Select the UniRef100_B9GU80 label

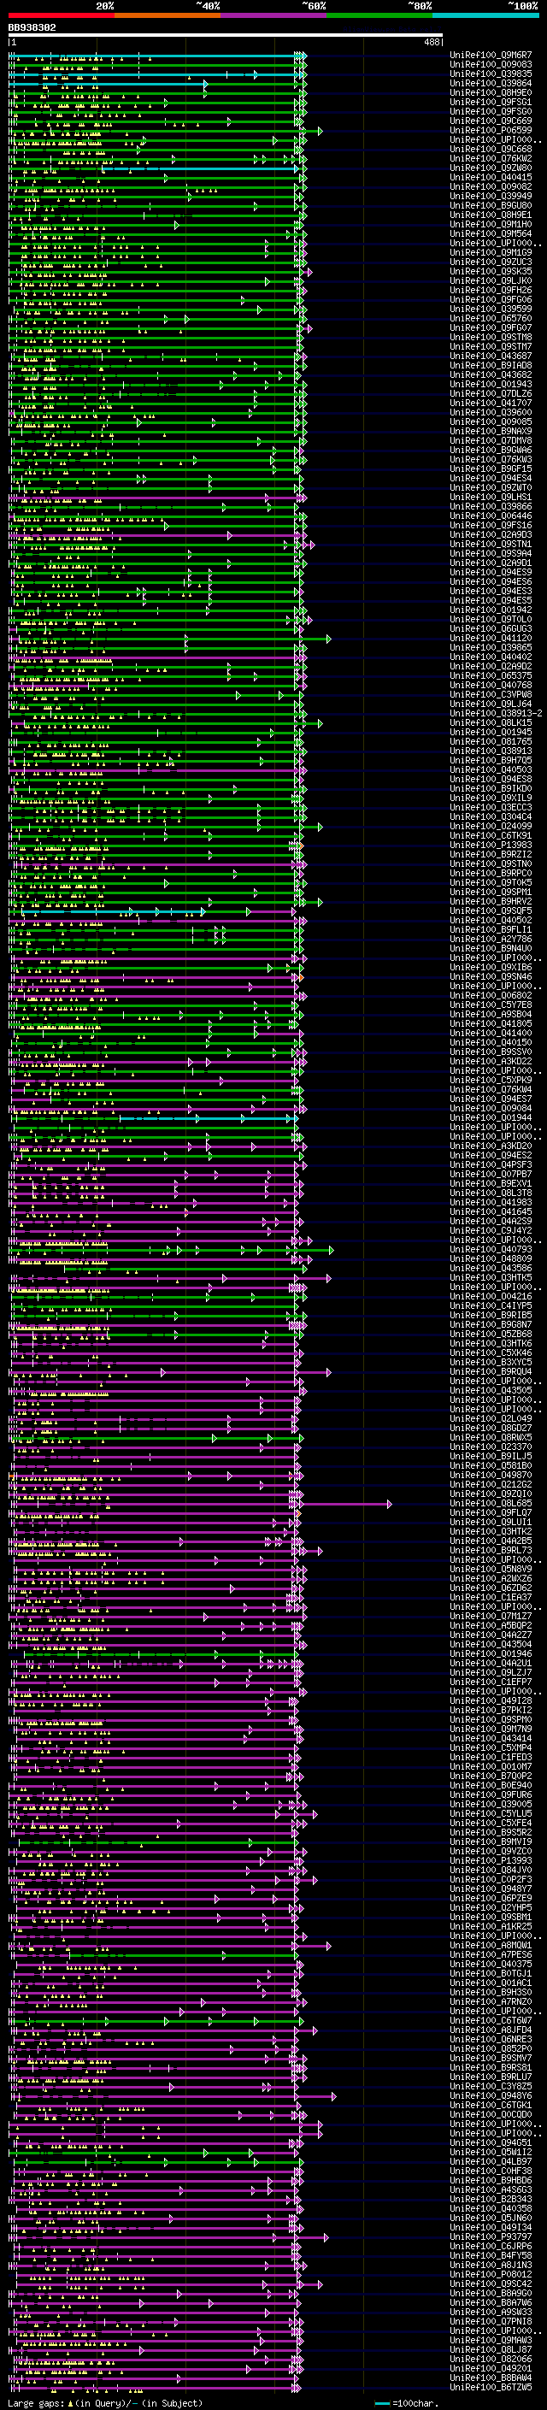(491, 206)
